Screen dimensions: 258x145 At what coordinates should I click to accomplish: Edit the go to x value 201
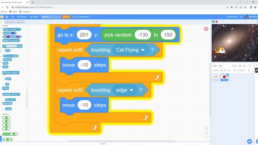pos(84,35)
